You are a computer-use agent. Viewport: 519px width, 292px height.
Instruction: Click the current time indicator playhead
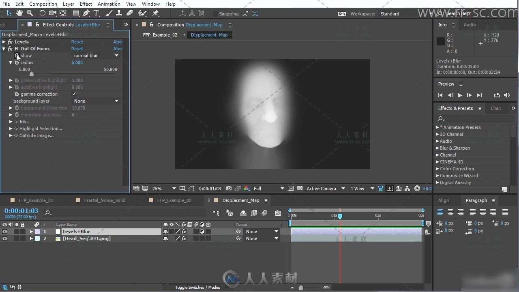coord(340,216)
